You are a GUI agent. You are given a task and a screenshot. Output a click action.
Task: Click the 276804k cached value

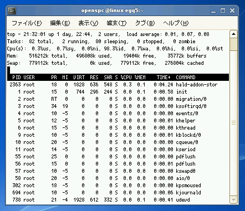point(175,63)
